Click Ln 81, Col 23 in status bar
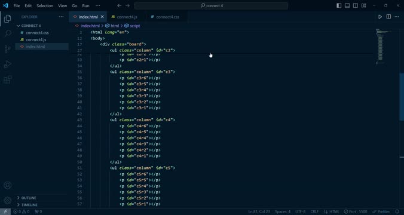The width and height of the screenshot is (404, 215). tap(259, 211)
